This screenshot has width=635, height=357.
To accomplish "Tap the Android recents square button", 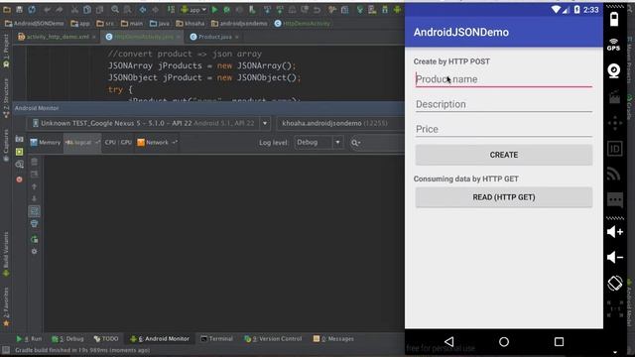I will (x=559, y=341).
